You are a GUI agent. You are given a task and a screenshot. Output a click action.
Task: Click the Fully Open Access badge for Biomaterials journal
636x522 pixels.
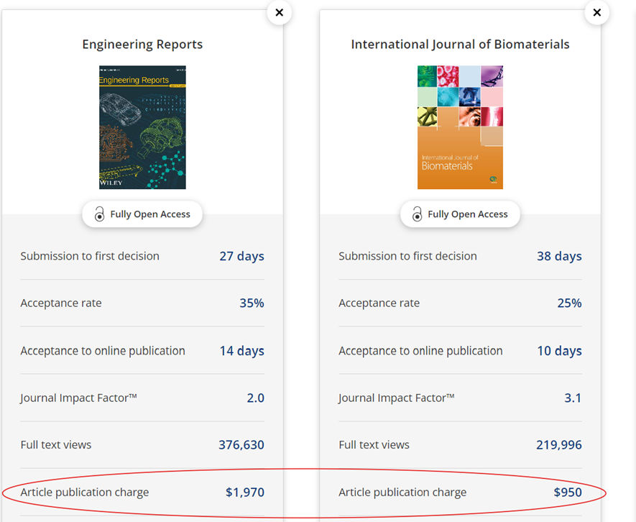pyautogui.click(x=460, y=214)
